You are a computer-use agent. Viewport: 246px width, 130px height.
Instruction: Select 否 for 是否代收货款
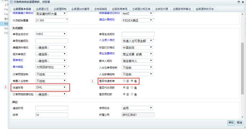click(x=124, y=88)
